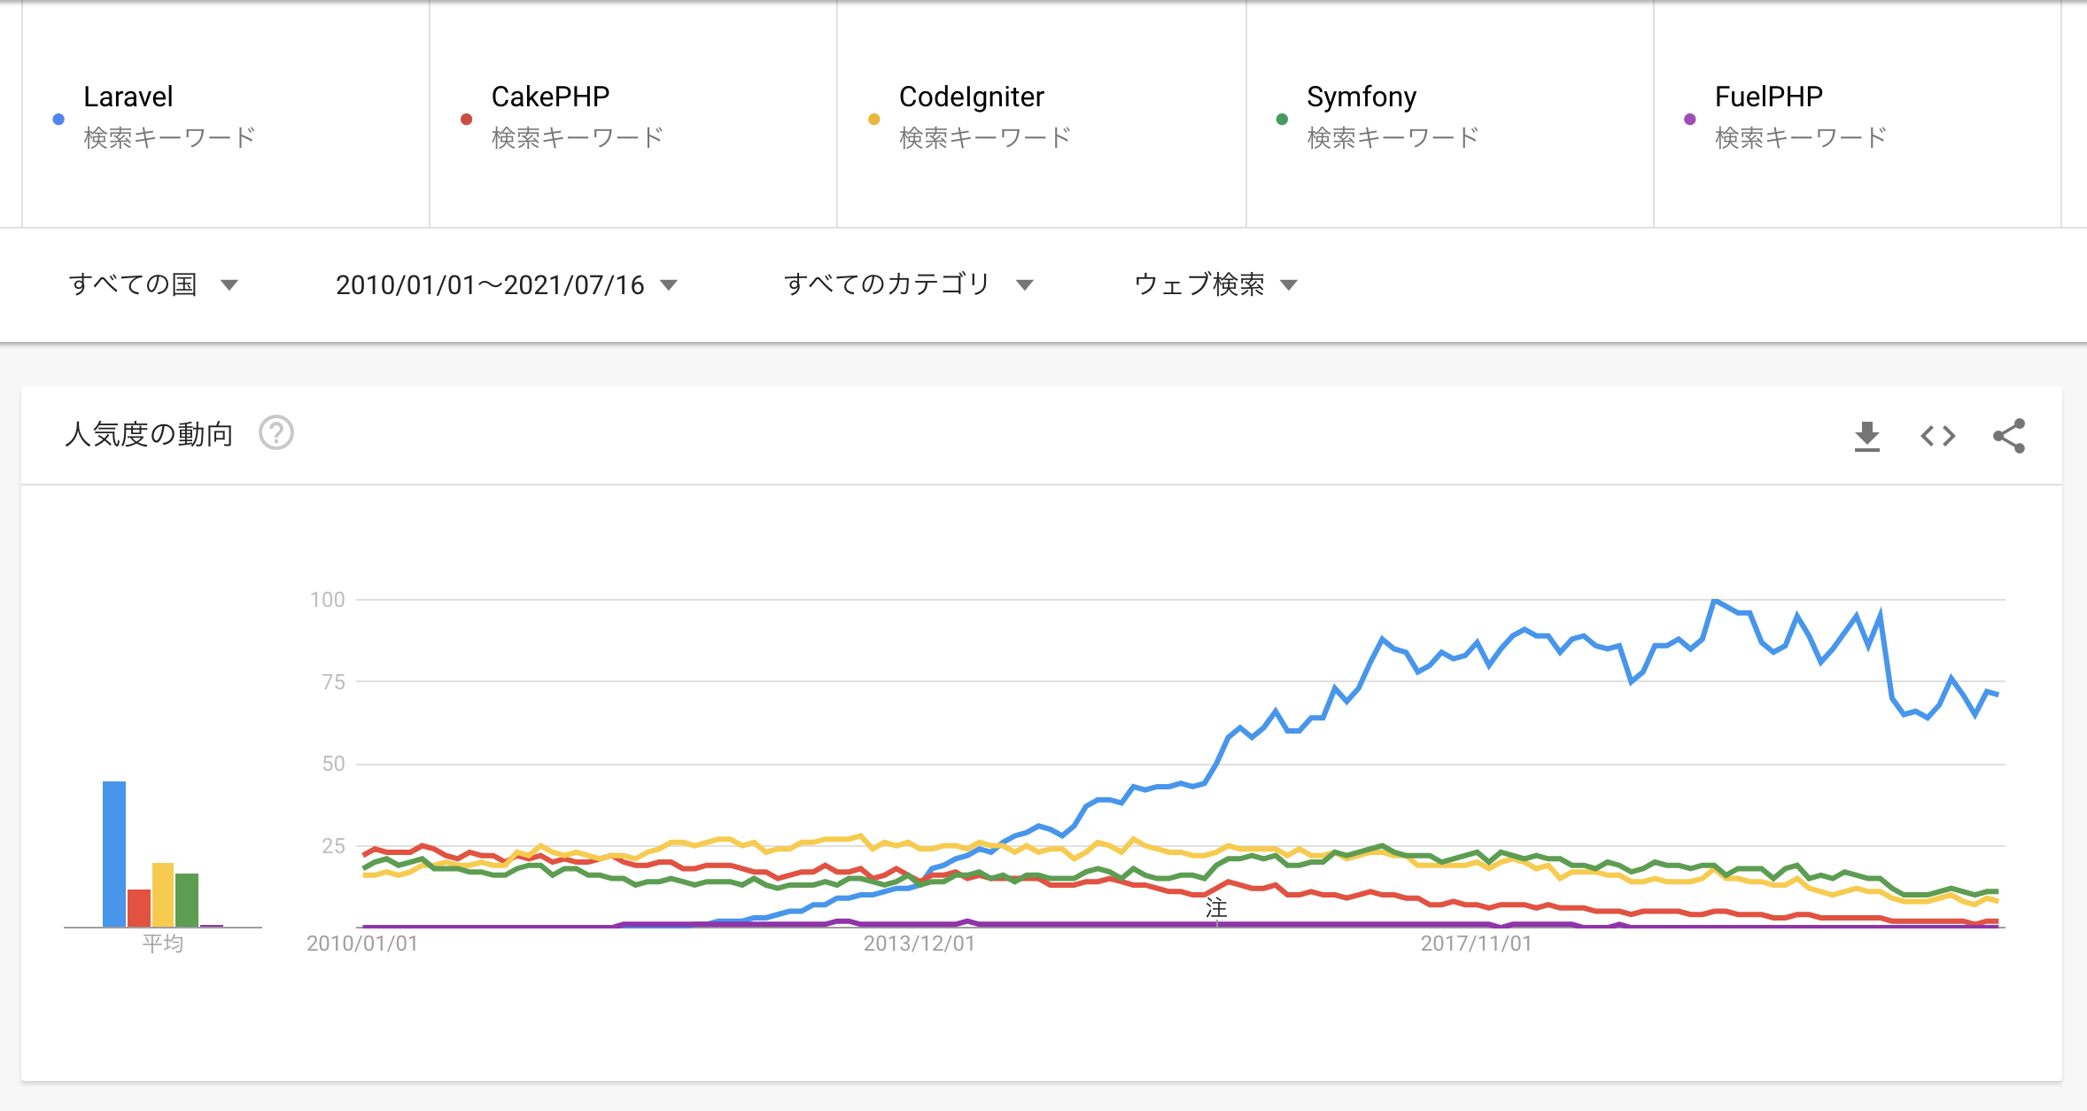Click the share chart icon
Screen dimensions: 2087x1111
[2008, 436]
